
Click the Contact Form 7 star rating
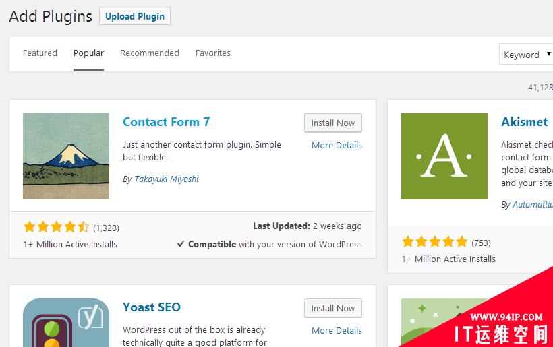[57, 227]
